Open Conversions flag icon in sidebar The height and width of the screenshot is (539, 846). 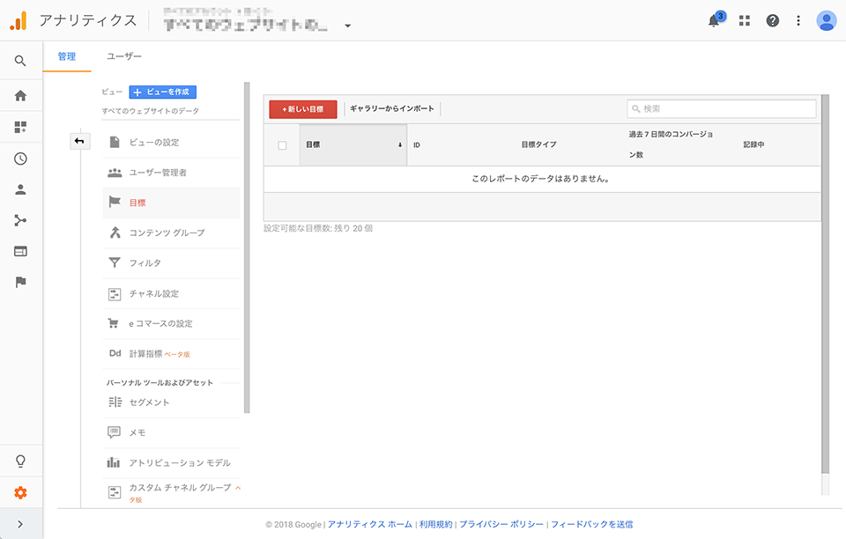pyautogui.click(x=20, y=282)
